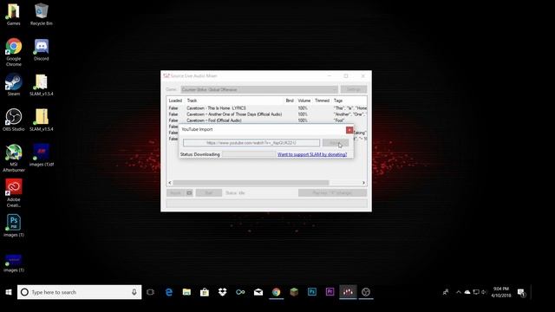Click the Bind column header
Image resolution: width=555 pixels, height=312 pixels.
click(x=290, y=101)
